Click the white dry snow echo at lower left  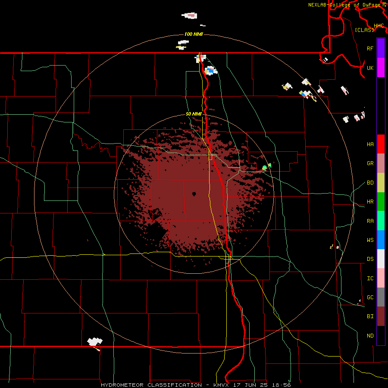click(94, 342)
